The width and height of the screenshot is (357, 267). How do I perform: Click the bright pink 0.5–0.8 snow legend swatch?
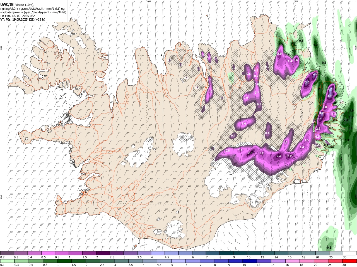[48, 253]
